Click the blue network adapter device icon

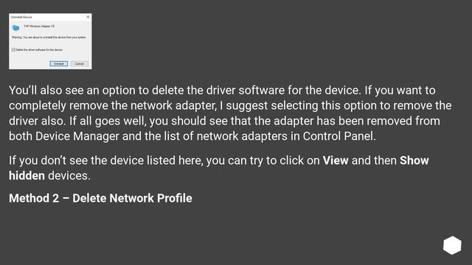click(16, 28)
